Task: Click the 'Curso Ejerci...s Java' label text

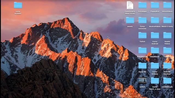Action: 155,88
